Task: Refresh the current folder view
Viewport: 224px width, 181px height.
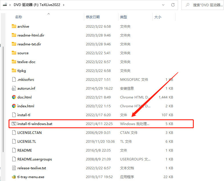Action: click(173, 5)
